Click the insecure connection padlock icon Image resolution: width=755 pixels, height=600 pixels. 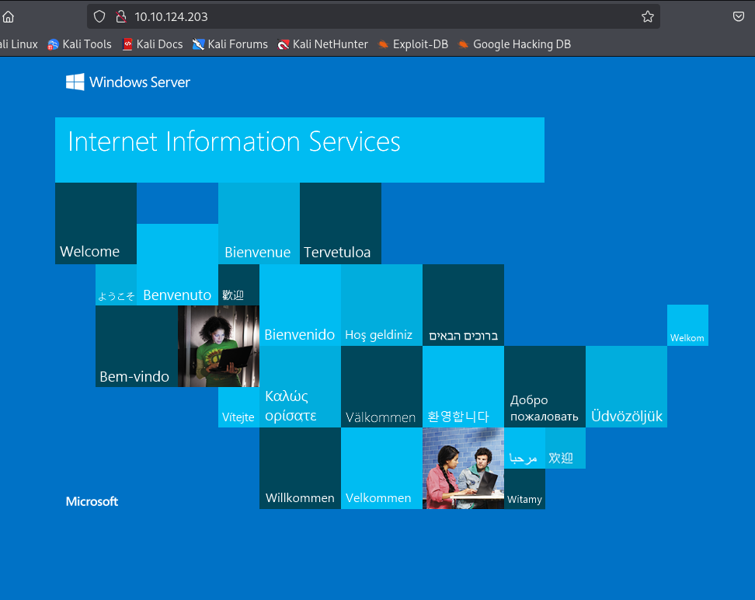[x=121, y=17]
